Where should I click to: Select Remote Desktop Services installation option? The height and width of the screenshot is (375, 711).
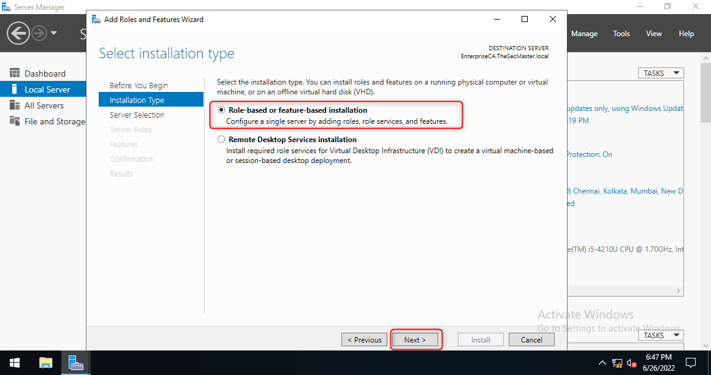pos(221,139)
